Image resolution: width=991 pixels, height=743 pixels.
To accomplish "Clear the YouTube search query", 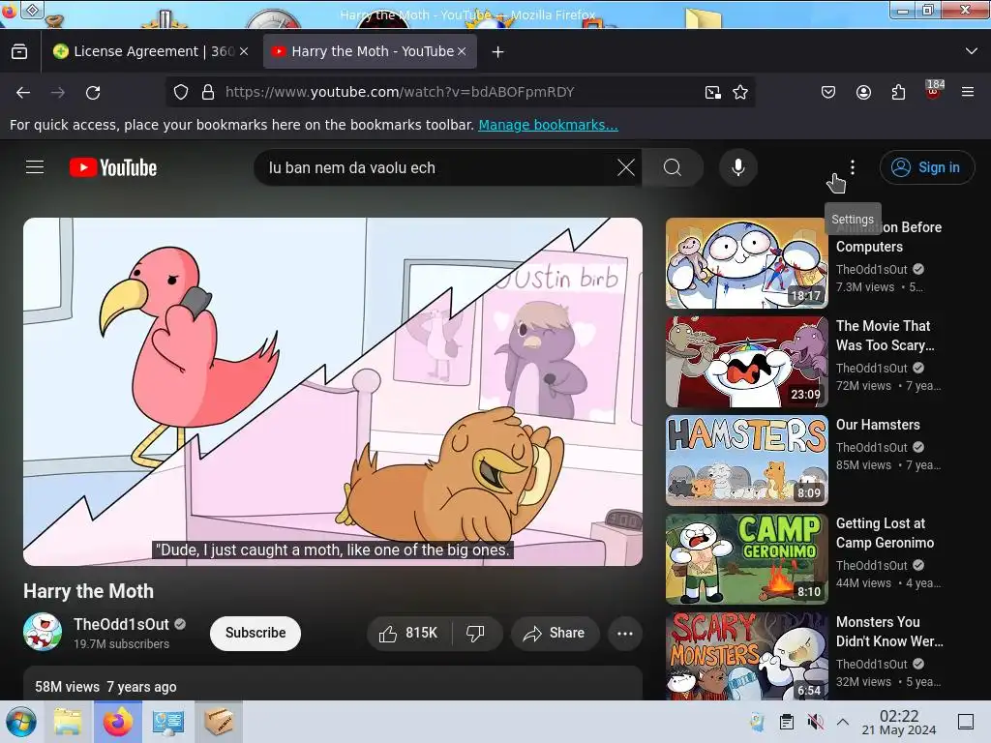I will [626, 167].
